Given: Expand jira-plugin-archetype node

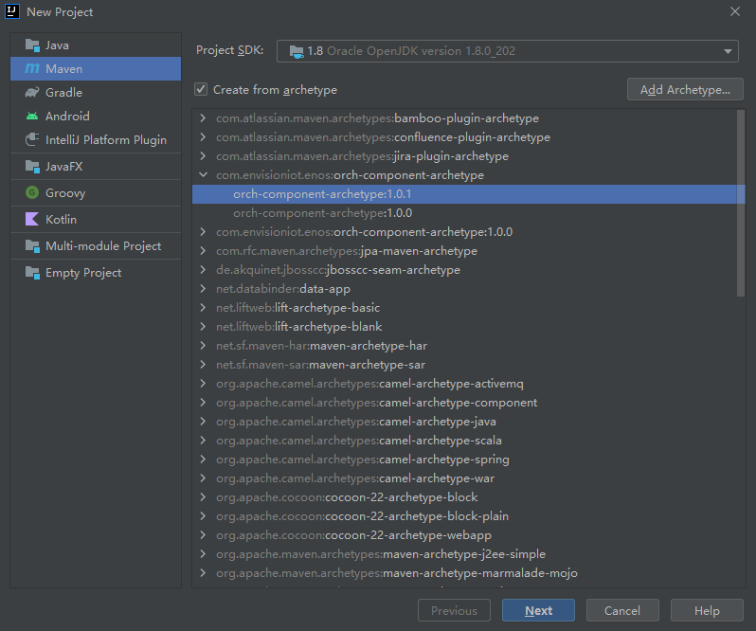Looking at the screenshot, I should click(203, 156).
